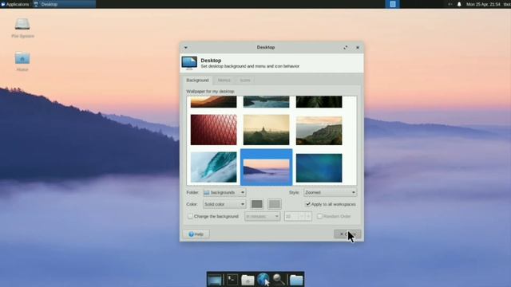Screen dimensions: 511x287
Task: Pick the second light gray color swatch
Action: coord(275,204)
